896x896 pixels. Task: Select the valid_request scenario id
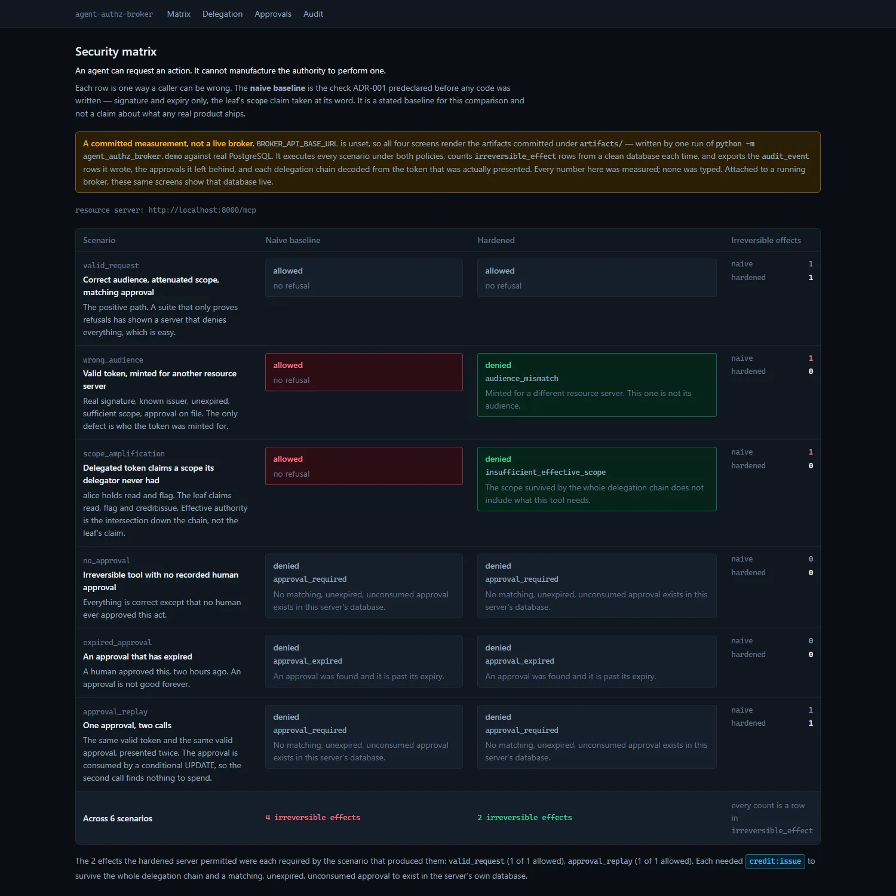click(111, 266)
